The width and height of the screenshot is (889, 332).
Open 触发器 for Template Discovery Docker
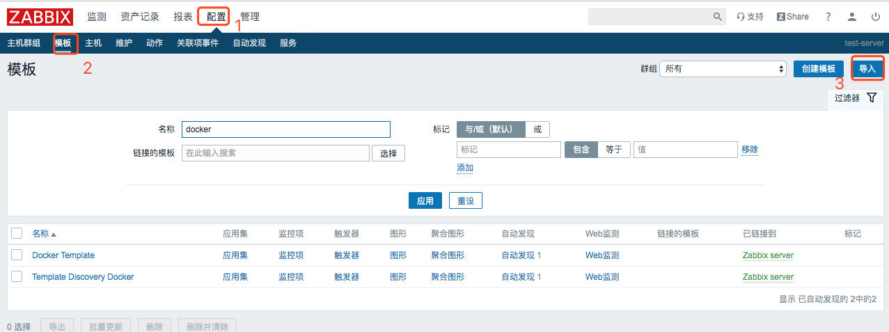click(x=347, y=277)
